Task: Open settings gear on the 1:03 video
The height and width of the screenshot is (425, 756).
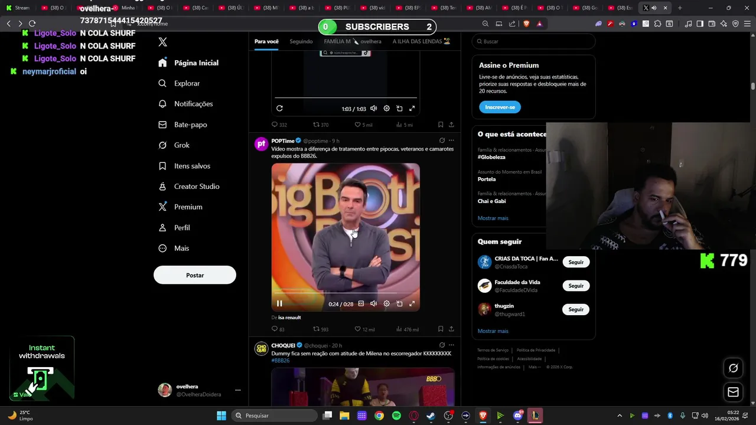Action: [x=386, y=109]
